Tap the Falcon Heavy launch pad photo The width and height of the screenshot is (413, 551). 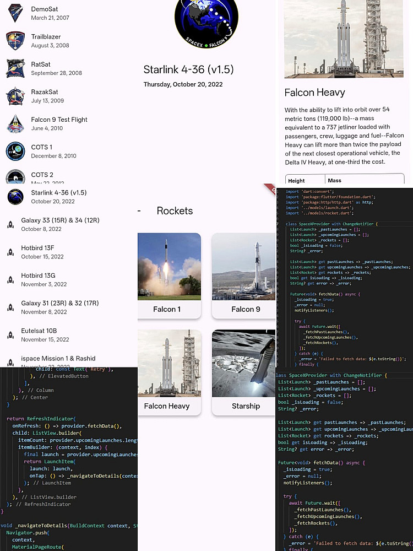pos(344,39)
